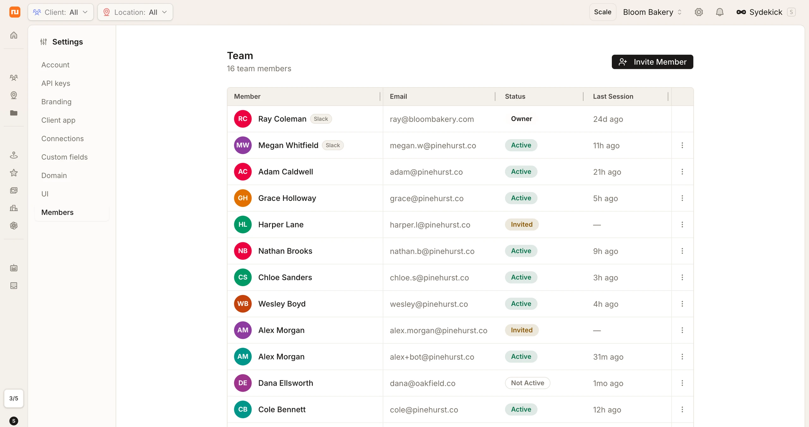Open options for Alex Morgan alex+bot row

point(682,357)
